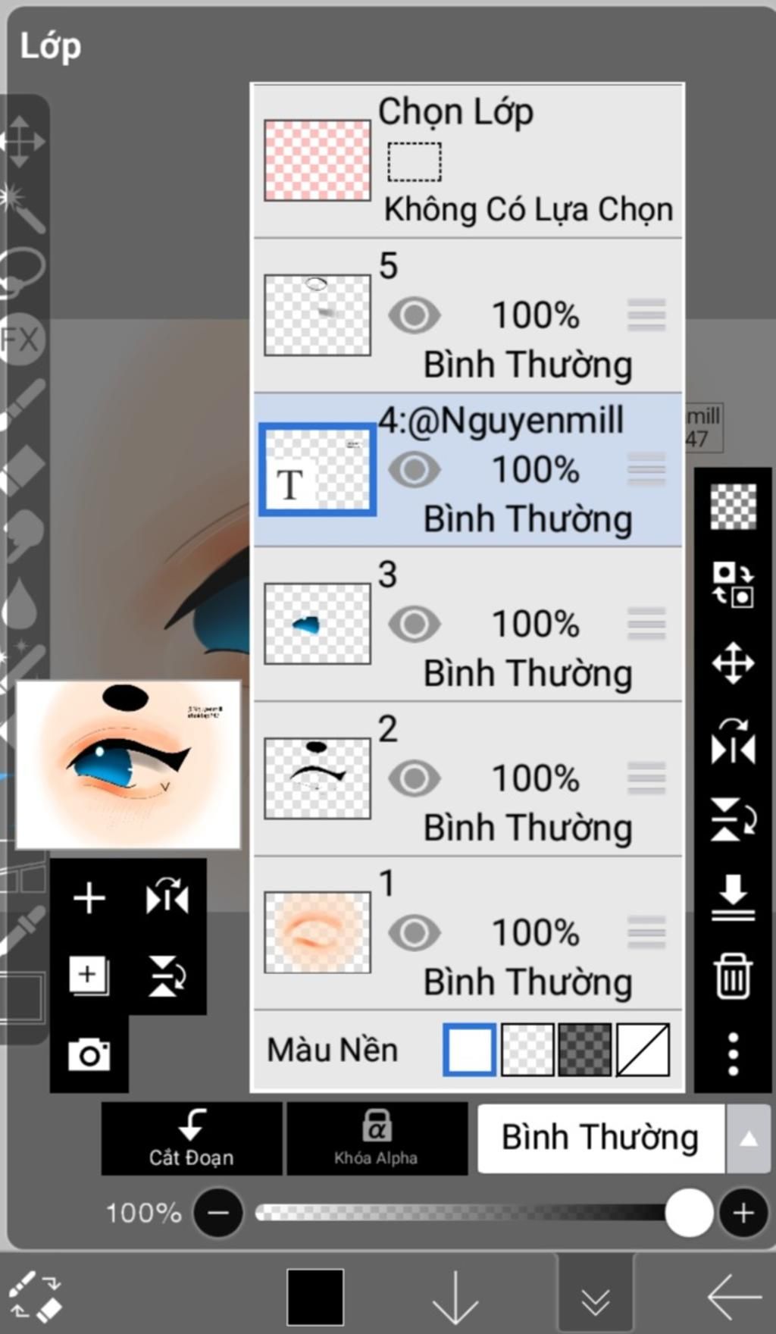Image resolution: width=776 pixels, height=1334 pixels.
Task: Hide layer 5 with its eye icon
Action: tap(415, 315)
